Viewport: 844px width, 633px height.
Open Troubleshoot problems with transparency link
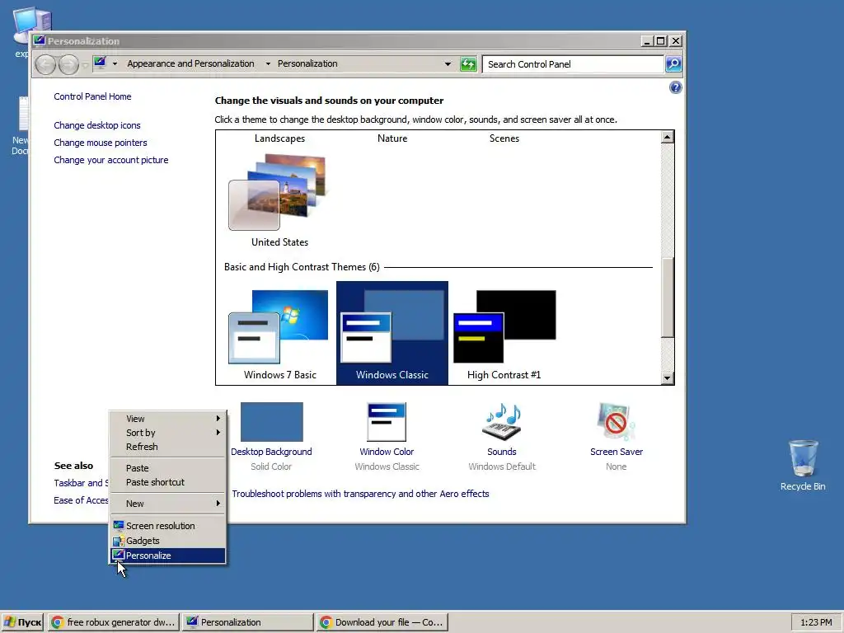click(x=360, y=494)
